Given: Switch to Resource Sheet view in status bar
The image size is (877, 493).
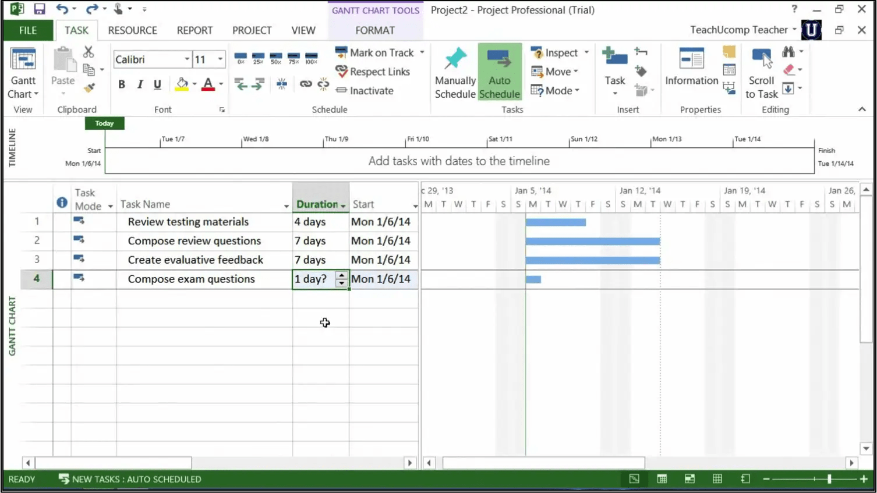Looking at the screenshot, I should point(717,479).
